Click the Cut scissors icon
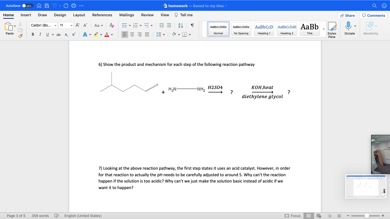This screenshot has height=219, width=390. pyautogui.click(x=20, y=24)
